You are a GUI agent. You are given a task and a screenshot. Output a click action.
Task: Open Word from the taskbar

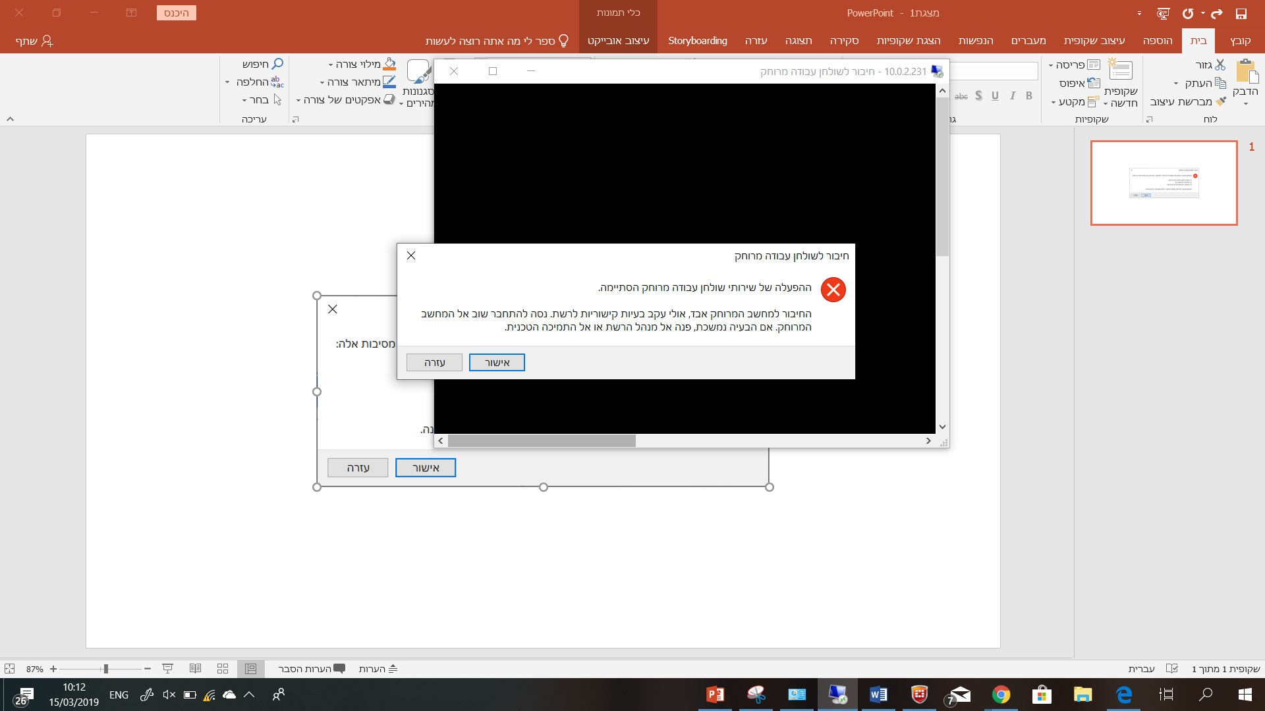[x=878, y=695]
